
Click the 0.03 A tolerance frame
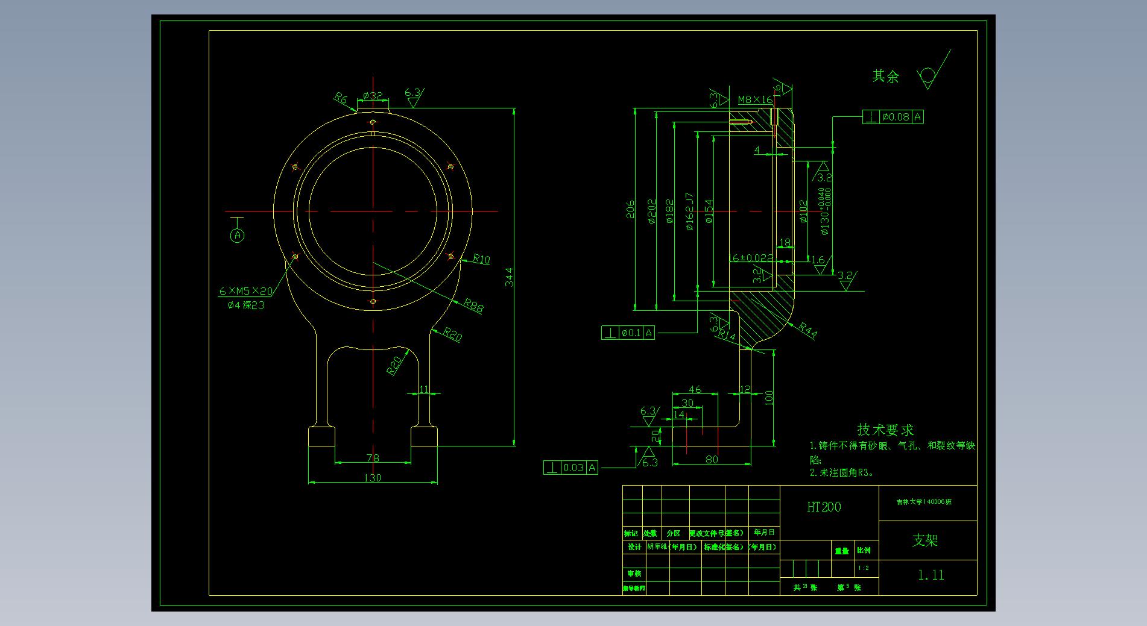pyautogui.click(x=570, y=468)
